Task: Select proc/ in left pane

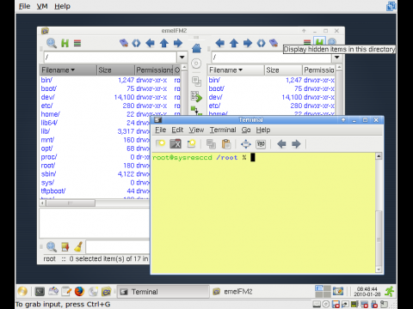Action: point(49,157)
